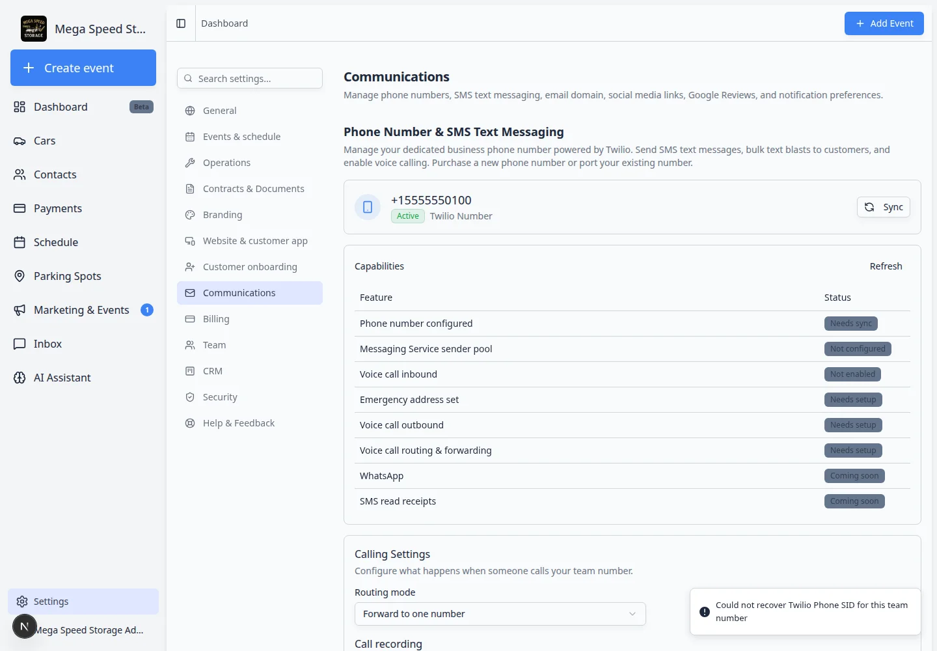Open Events & schedule settings

tap(250, 137)
